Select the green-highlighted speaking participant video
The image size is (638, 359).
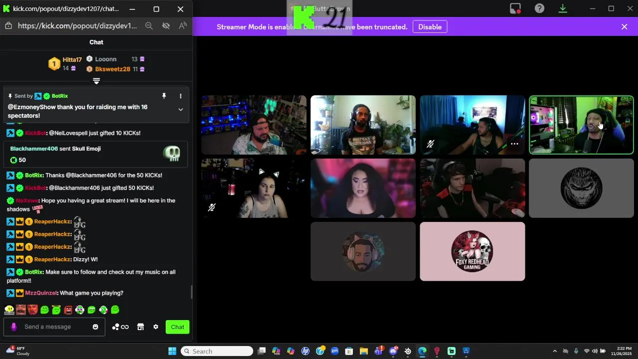tap(581, 125)
